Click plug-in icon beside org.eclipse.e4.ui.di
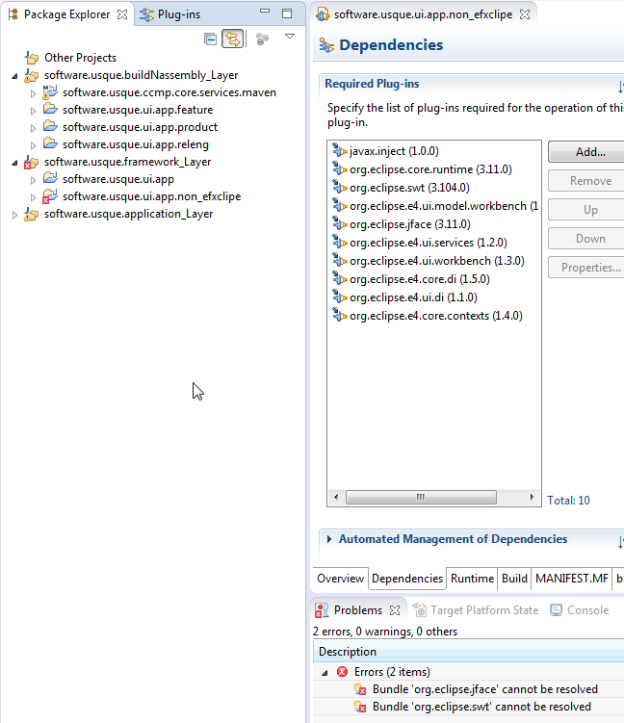624x723 pixels. (x=340, y=297)
